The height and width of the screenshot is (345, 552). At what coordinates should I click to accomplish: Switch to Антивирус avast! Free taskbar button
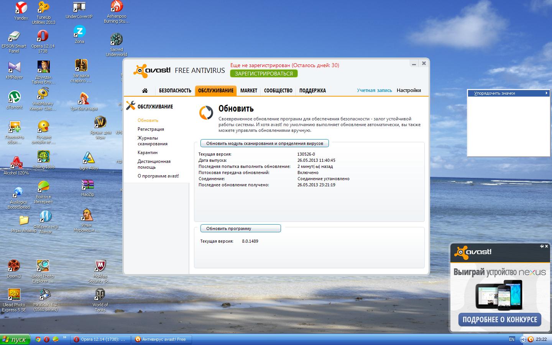tap(161, 339)
